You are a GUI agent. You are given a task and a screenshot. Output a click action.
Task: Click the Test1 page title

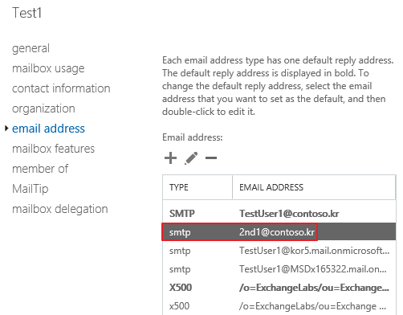coord(27,13)
